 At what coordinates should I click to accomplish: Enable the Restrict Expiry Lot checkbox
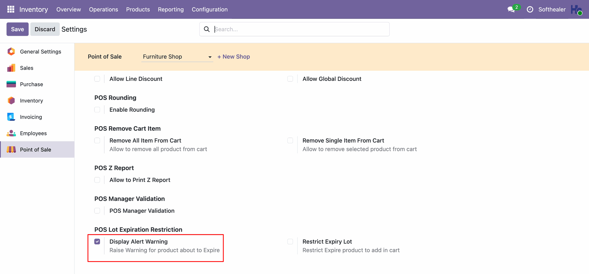pos(290,242)
